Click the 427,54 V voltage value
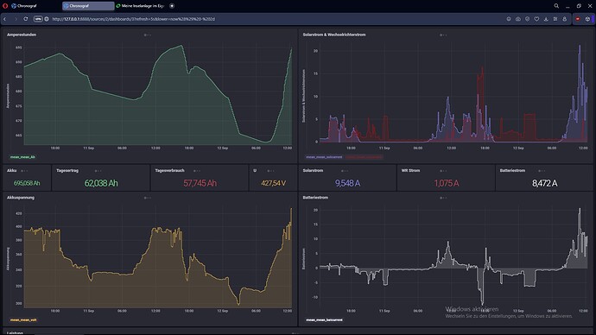This screenshot has height=335, width=596. tap(273, 183)
